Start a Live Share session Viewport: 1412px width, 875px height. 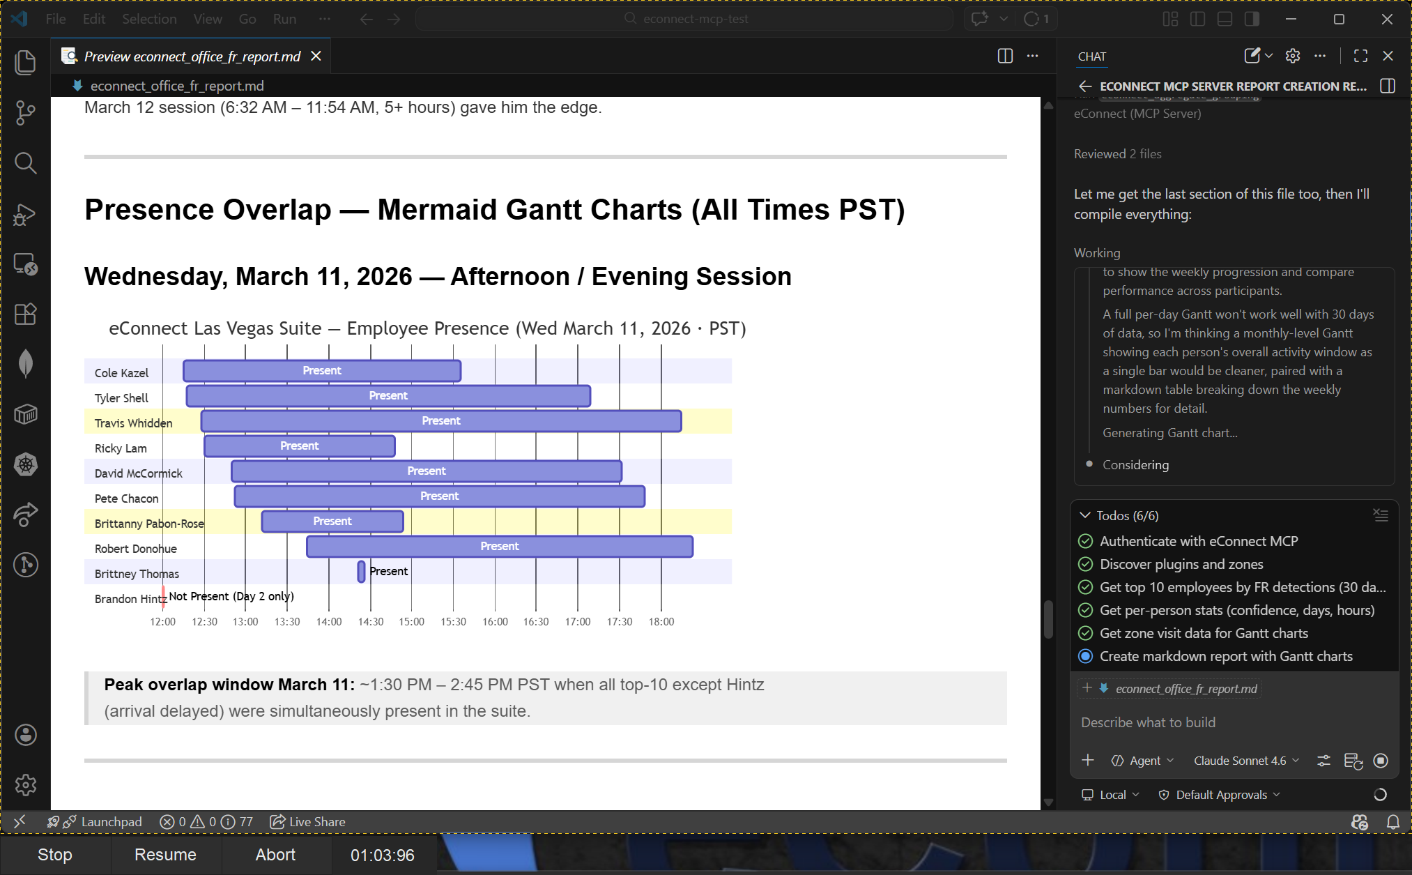pyautogui.click(x=307, y=821)
